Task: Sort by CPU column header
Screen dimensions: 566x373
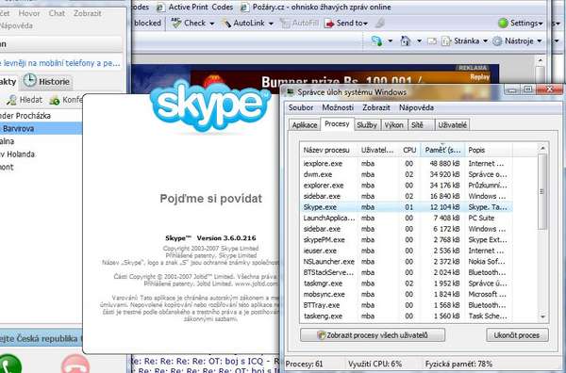Action: 409,150
